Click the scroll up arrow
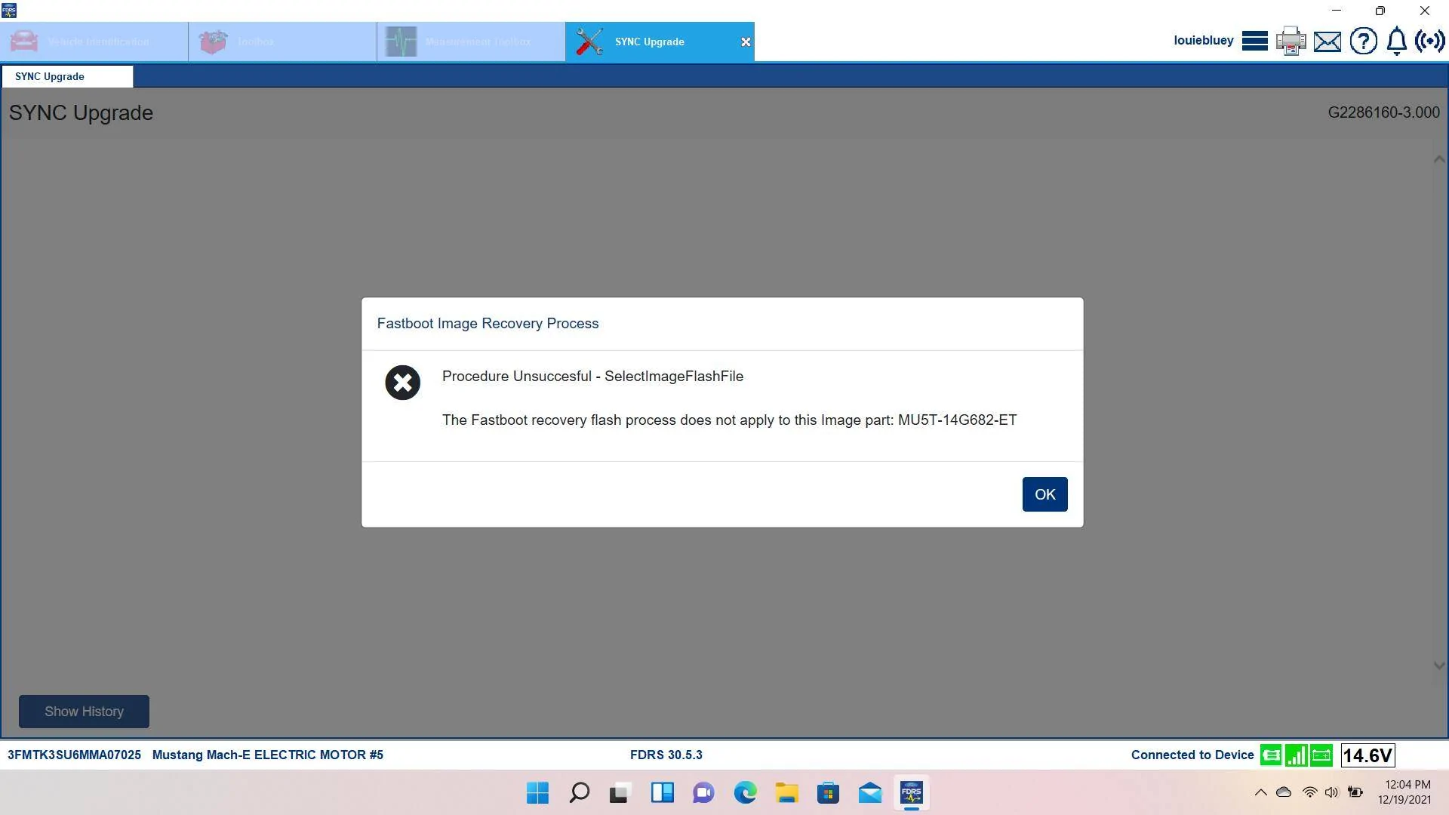The height and width of the screenshot is (815, 1449). coord(1439,159)
